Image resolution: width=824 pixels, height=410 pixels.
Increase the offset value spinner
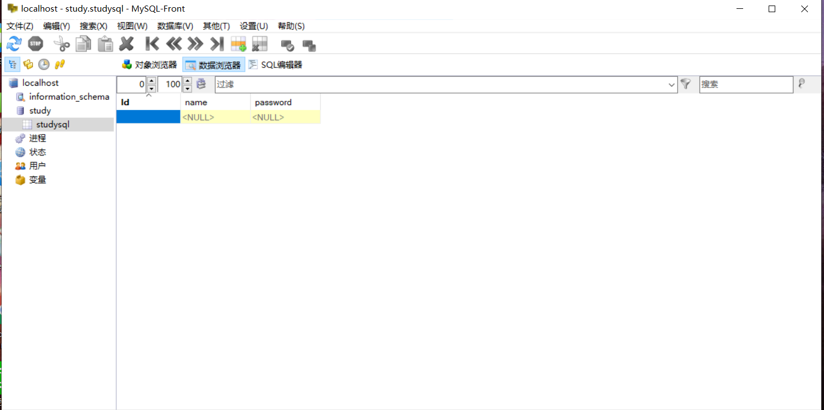click(x=151, y=81)
